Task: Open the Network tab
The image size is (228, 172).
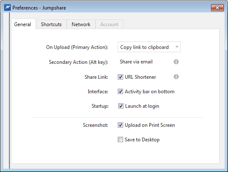Action: (x=81, y=24)
